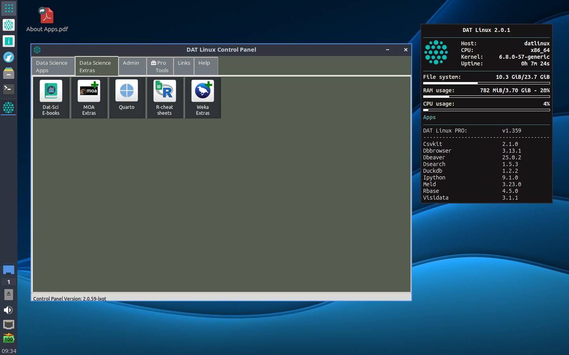Viewport: 569px width, 355px height.
Task: Select the Pro Tools tab
Action: tap(160, 66)
